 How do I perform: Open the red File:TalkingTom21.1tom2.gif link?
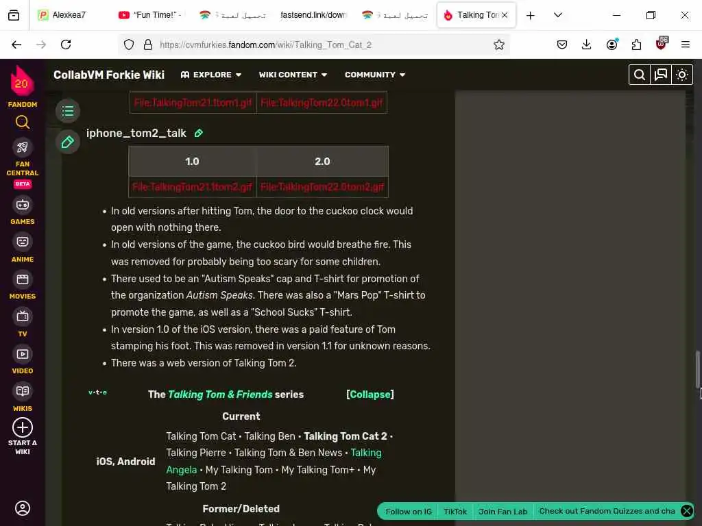pyautogui.click(x=192, y=187)
